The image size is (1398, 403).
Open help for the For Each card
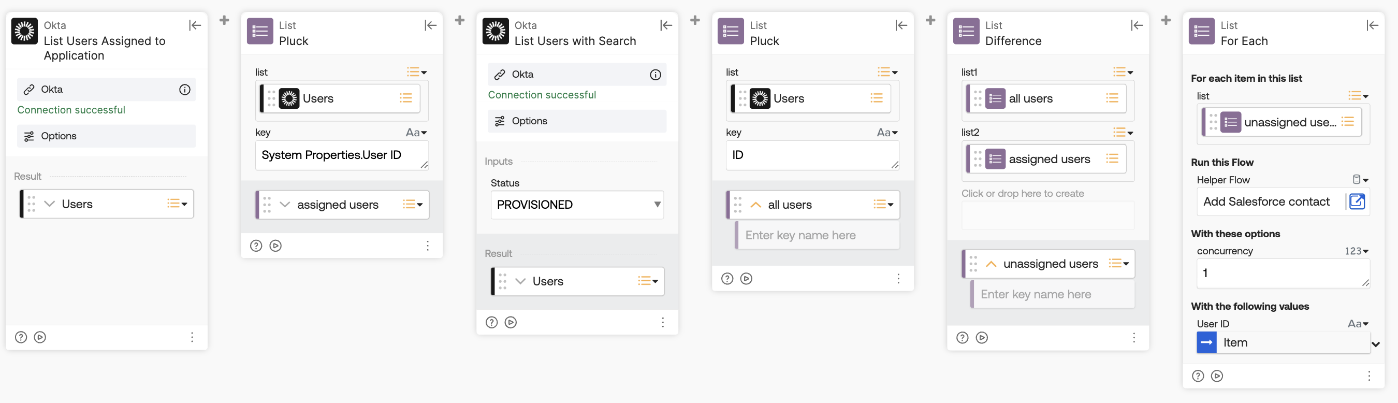[1198, 376]
